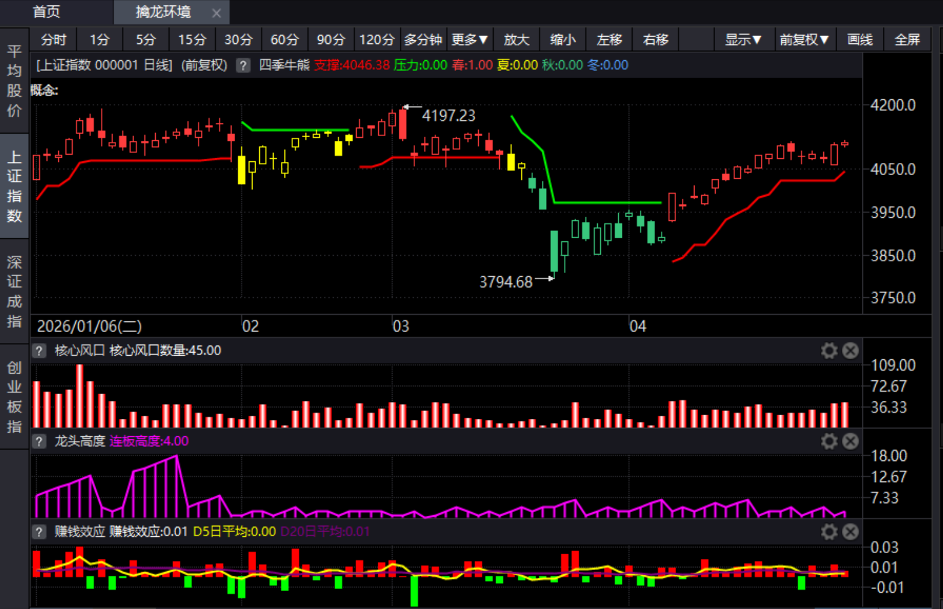Click the 连板高度:4.00 value

[149, 441]
